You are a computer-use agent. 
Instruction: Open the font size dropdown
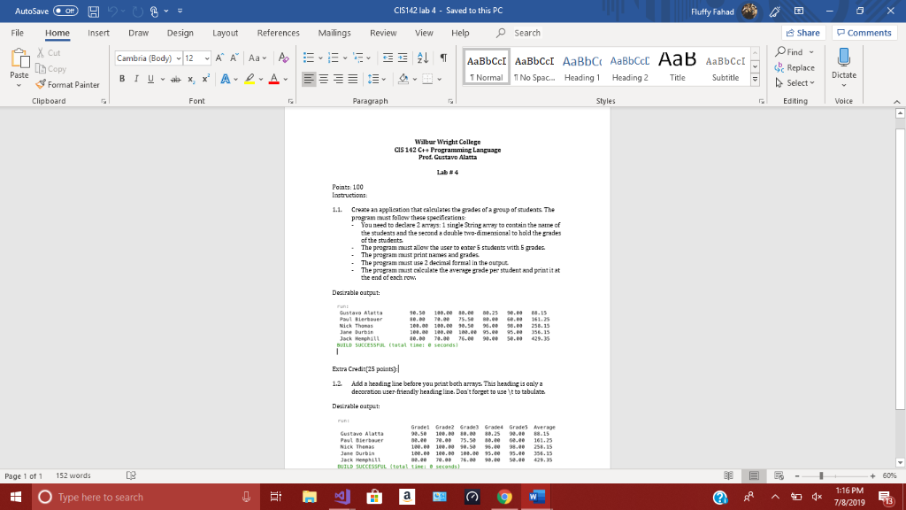[207, 58]
